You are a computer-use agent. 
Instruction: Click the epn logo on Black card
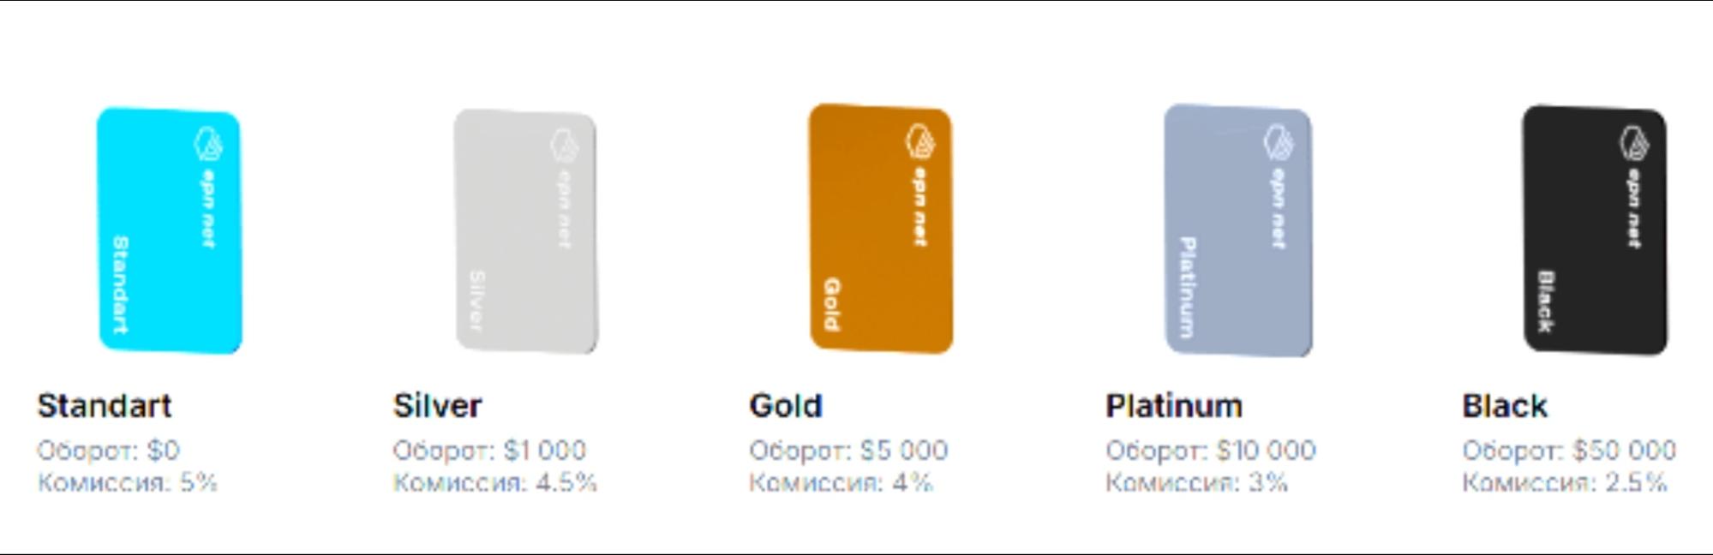(1635, 143)
